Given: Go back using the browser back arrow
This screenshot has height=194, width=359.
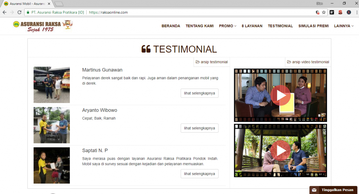Looking at the screenshot, I should pos(5,12).
